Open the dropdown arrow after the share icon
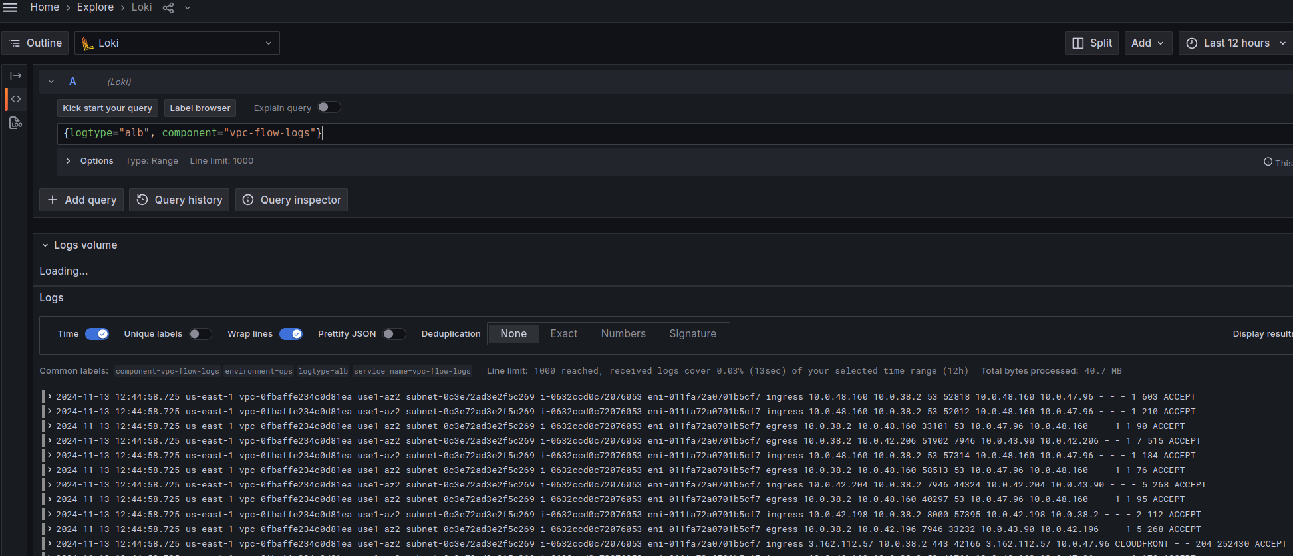Image resolution: width=1293 pixels, height=556 pixels. click(x=188, y=8)
